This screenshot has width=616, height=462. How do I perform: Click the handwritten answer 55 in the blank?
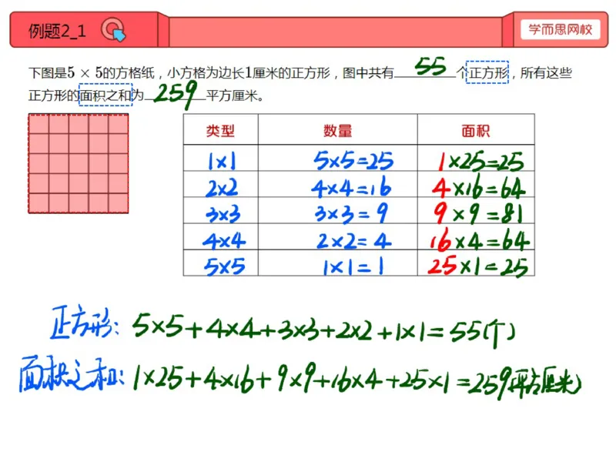430,66
